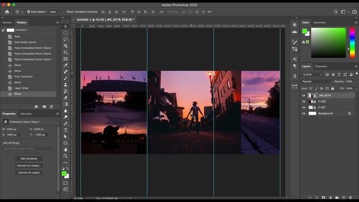Select Layer Order history state
359x202 pixels.
pos(29,88)
